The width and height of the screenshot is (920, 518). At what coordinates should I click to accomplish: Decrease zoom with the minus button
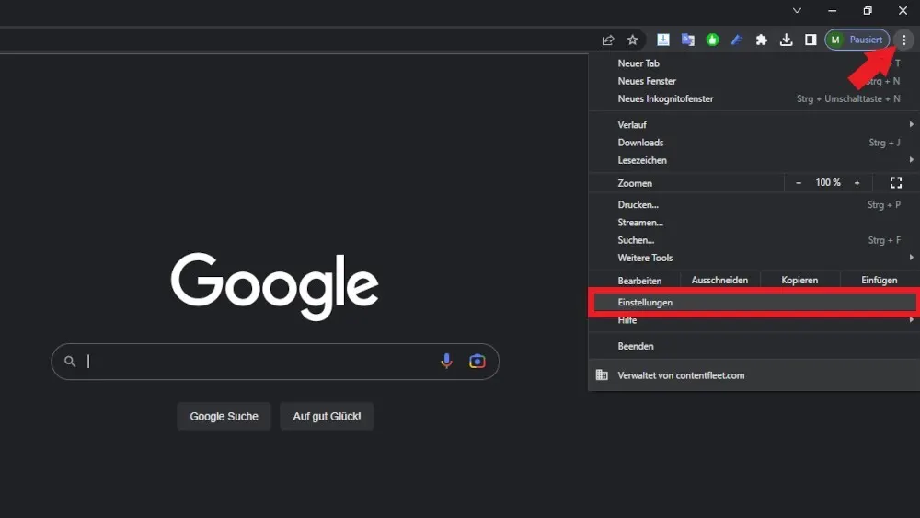click(x=799, y=183)
